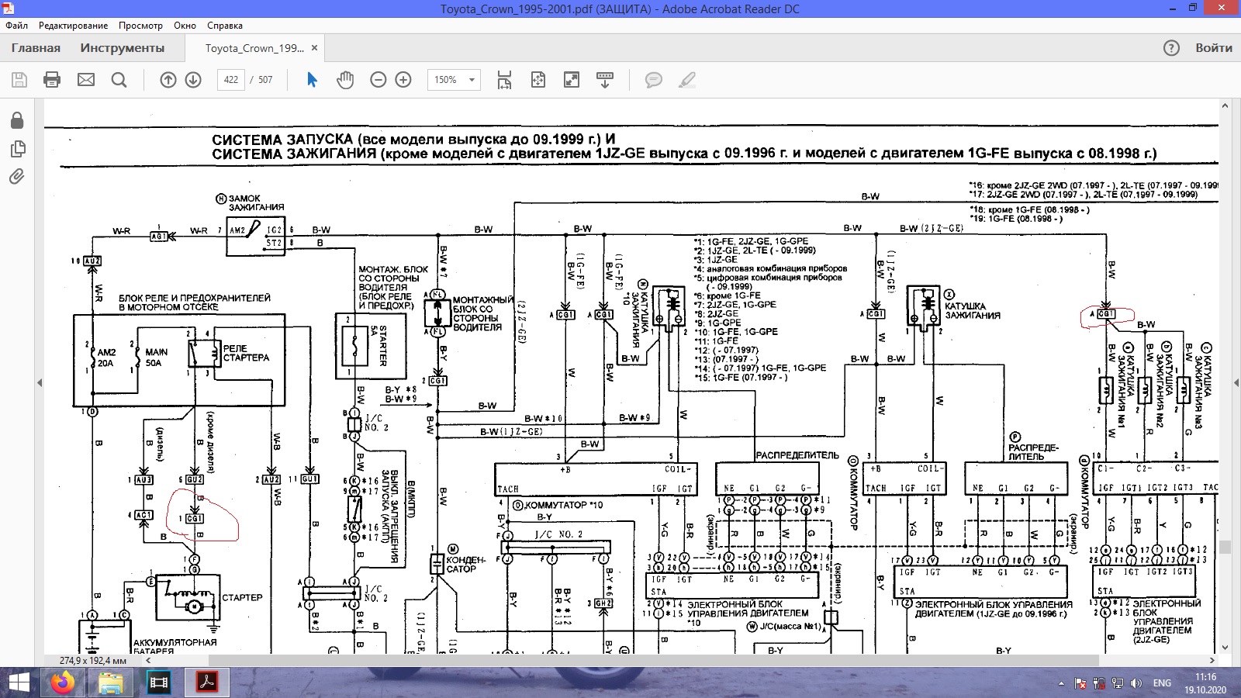Click vertical scrollbar down arrow
Screen dimensions: 1241x698
pos(1225,647)
